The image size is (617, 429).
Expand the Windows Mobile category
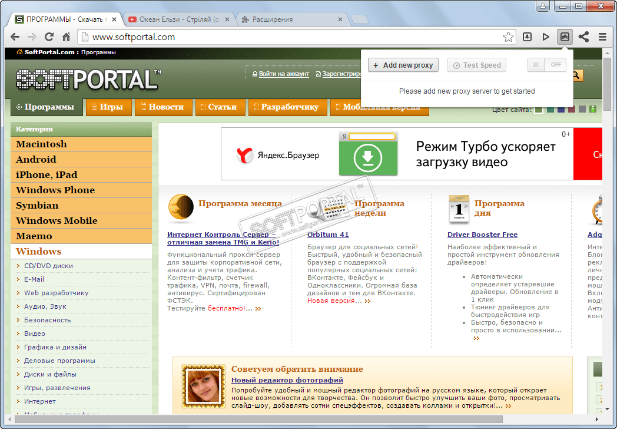pos(81,221)
